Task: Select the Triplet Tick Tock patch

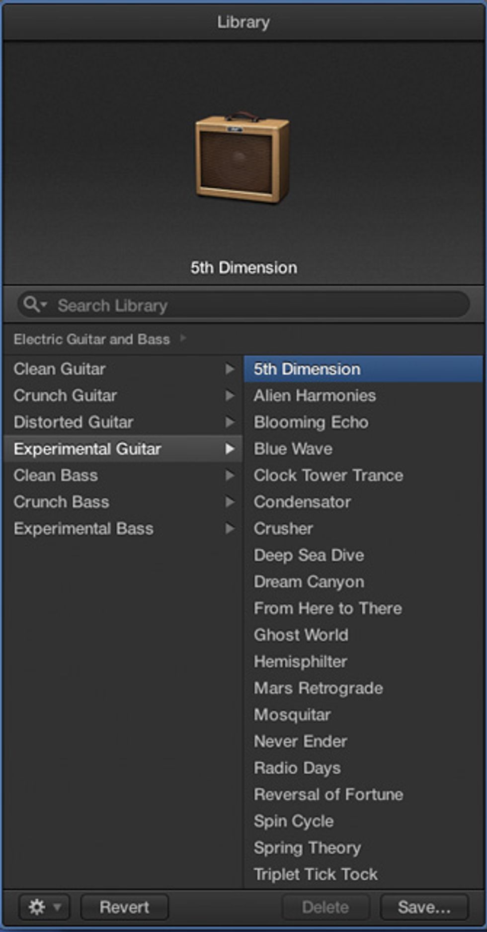Action: click(x=316, y=874)
